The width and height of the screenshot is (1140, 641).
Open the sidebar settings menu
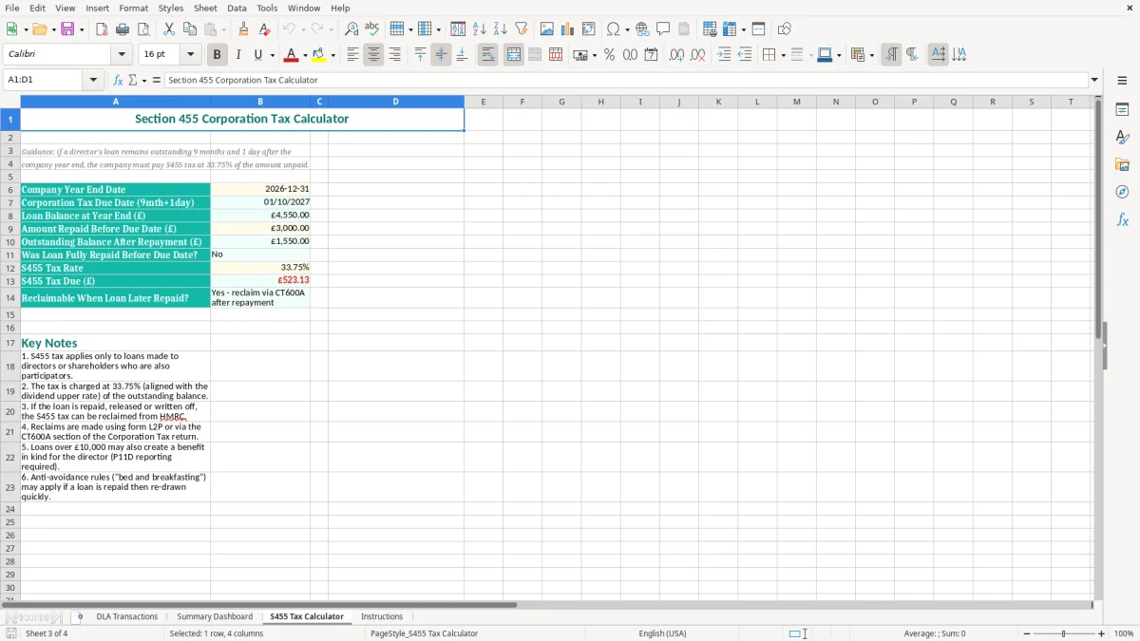pos(1122,80)
